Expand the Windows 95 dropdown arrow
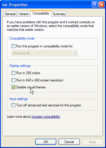This screenshot has width=106, height=148. 75,53
